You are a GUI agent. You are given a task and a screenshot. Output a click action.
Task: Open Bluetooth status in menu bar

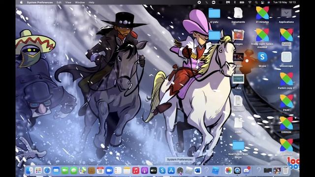pyautogui.click(x=235, y=2)
